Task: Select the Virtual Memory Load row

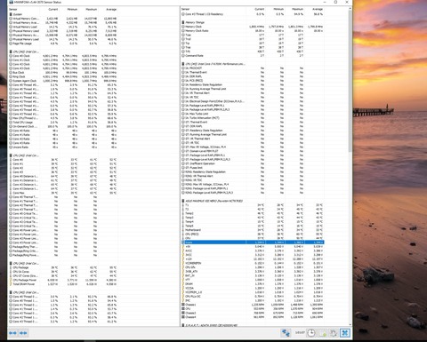Action: (63, 27)
